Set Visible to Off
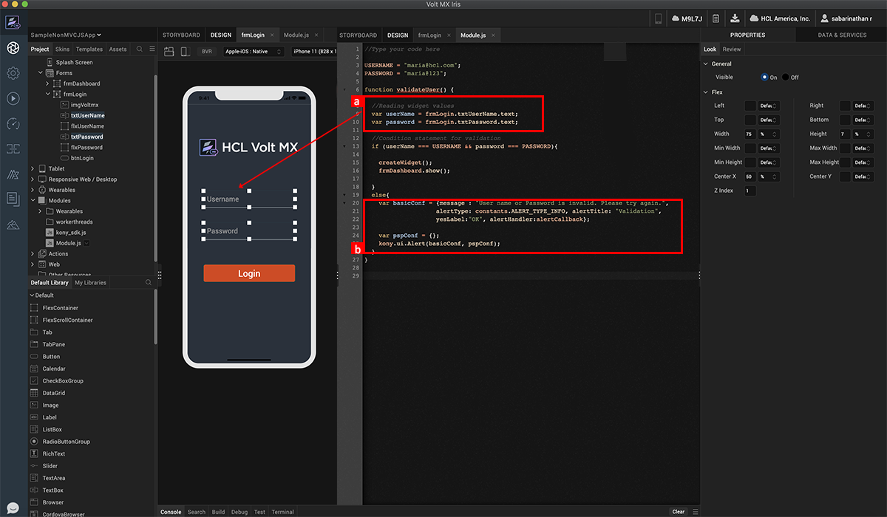 (x=786, y=78)
